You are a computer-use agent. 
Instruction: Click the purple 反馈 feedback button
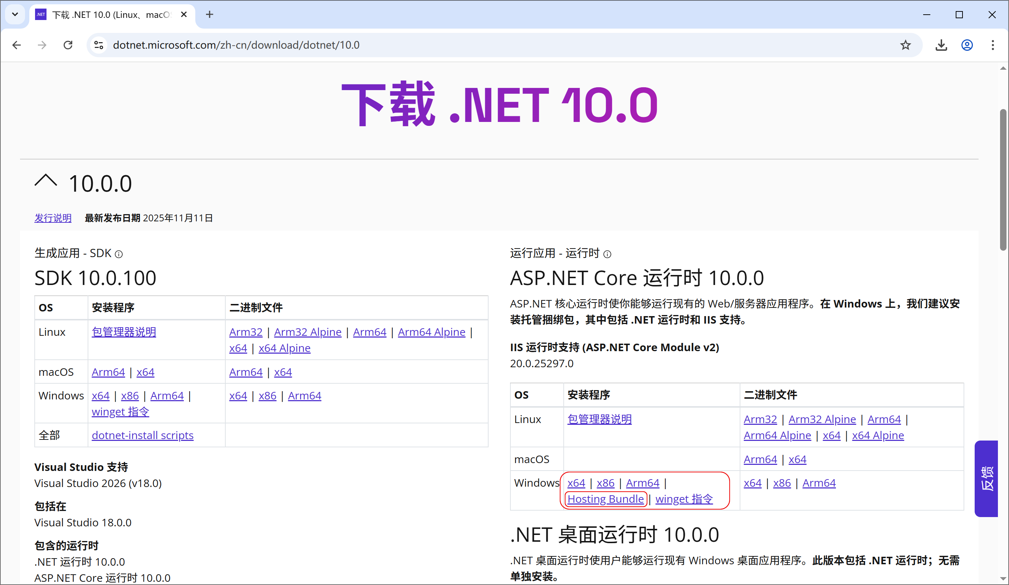[987, 478]
